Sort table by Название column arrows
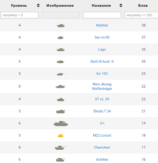Viewport: 158px width, 163px height. 121,6
